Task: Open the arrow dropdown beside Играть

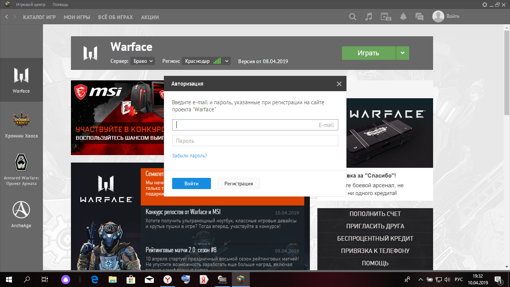Action: pos(402,53)
